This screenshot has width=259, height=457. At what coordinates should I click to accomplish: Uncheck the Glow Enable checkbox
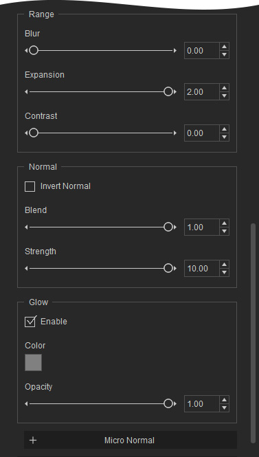30,322
